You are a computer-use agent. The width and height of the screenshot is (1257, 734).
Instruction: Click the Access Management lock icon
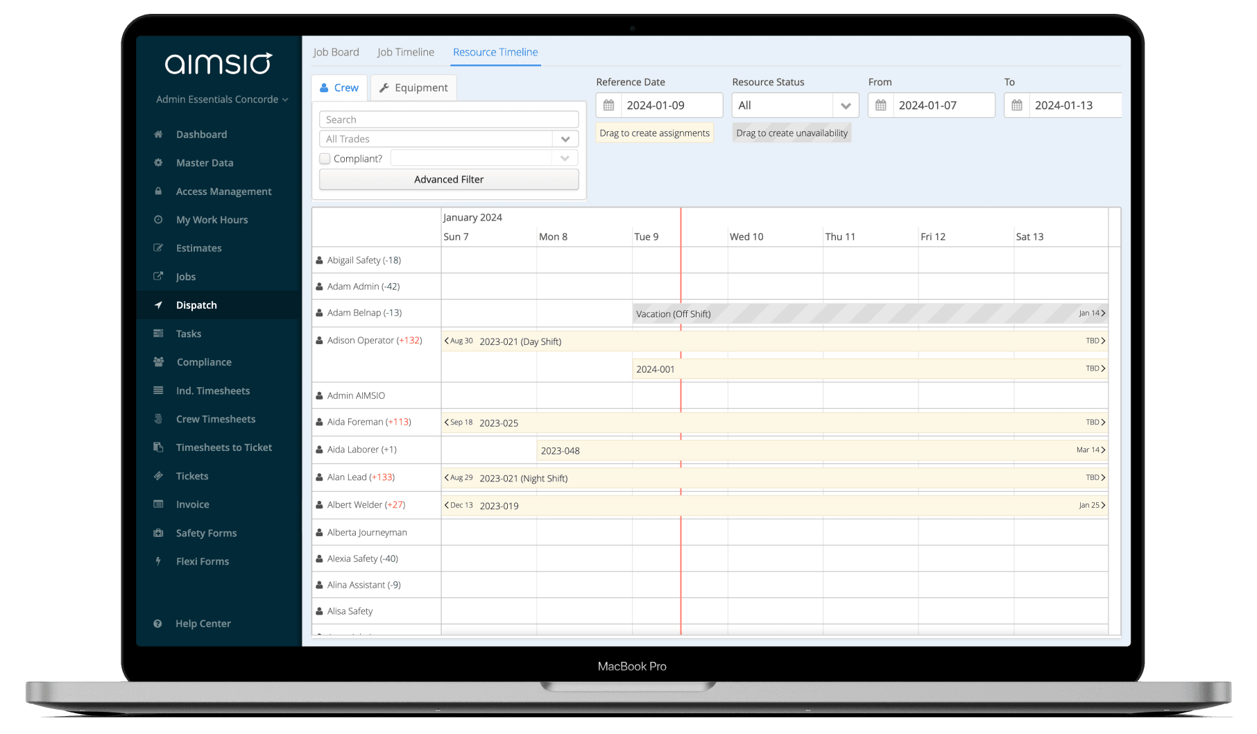click(158, 191)
